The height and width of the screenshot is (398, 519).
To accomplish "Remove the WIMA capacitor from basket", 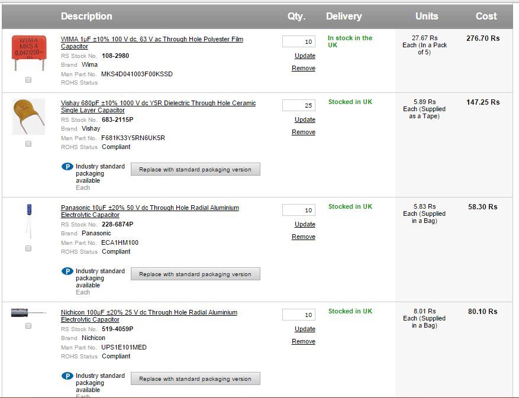I will [304, 68].
